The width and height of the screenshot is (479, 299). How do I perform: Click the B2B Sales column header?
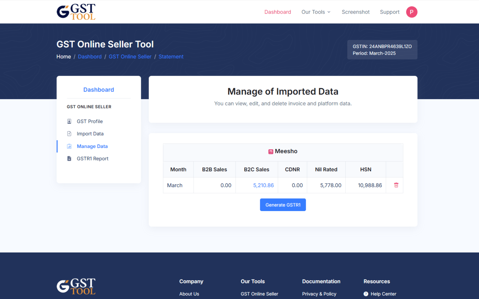[x=214, y=170]
